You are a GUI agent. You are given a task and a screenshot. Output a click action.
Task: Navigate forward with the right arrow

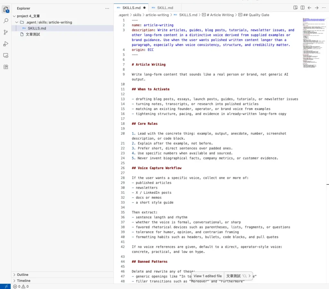316,8
